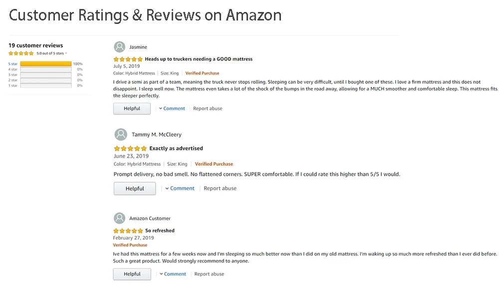Click the overall 5.0 star rating icons

click(21, 53)
